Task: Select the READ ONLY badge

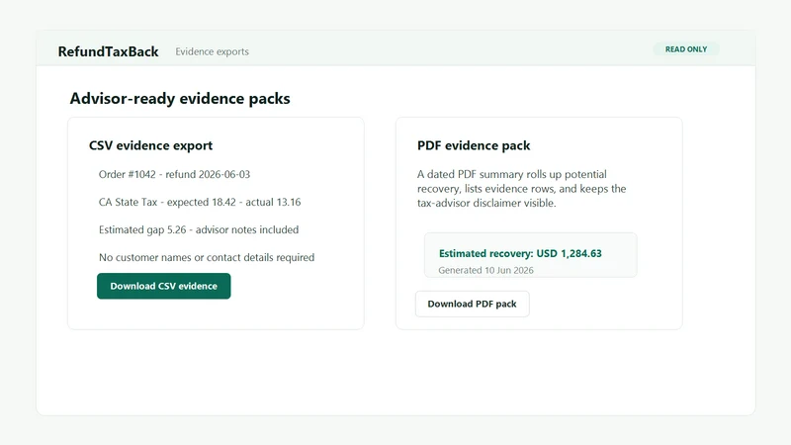Action: tap(686, 48)
